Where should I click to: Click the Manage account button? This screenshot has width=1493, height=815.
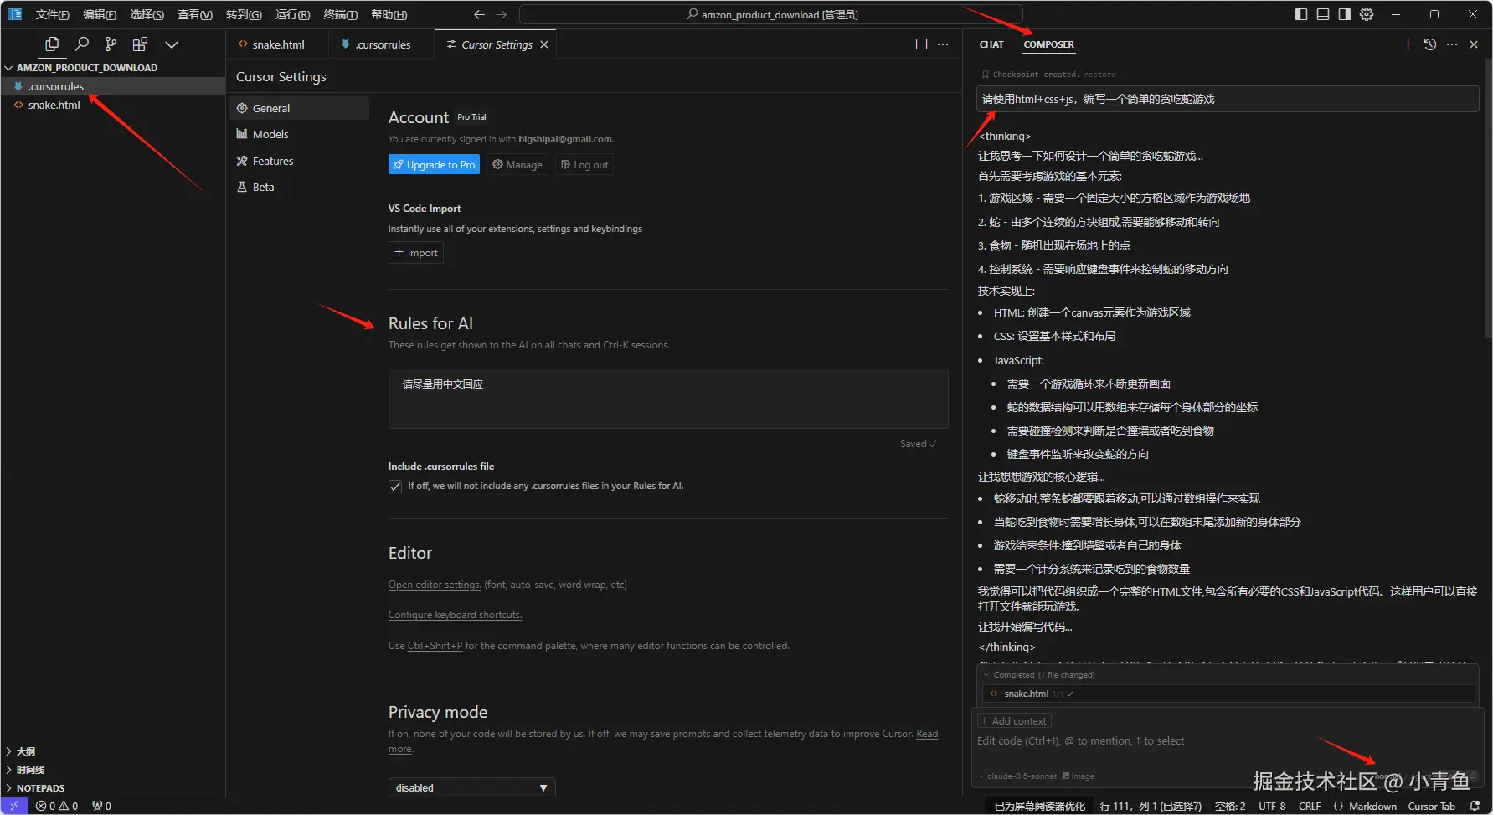517,165
